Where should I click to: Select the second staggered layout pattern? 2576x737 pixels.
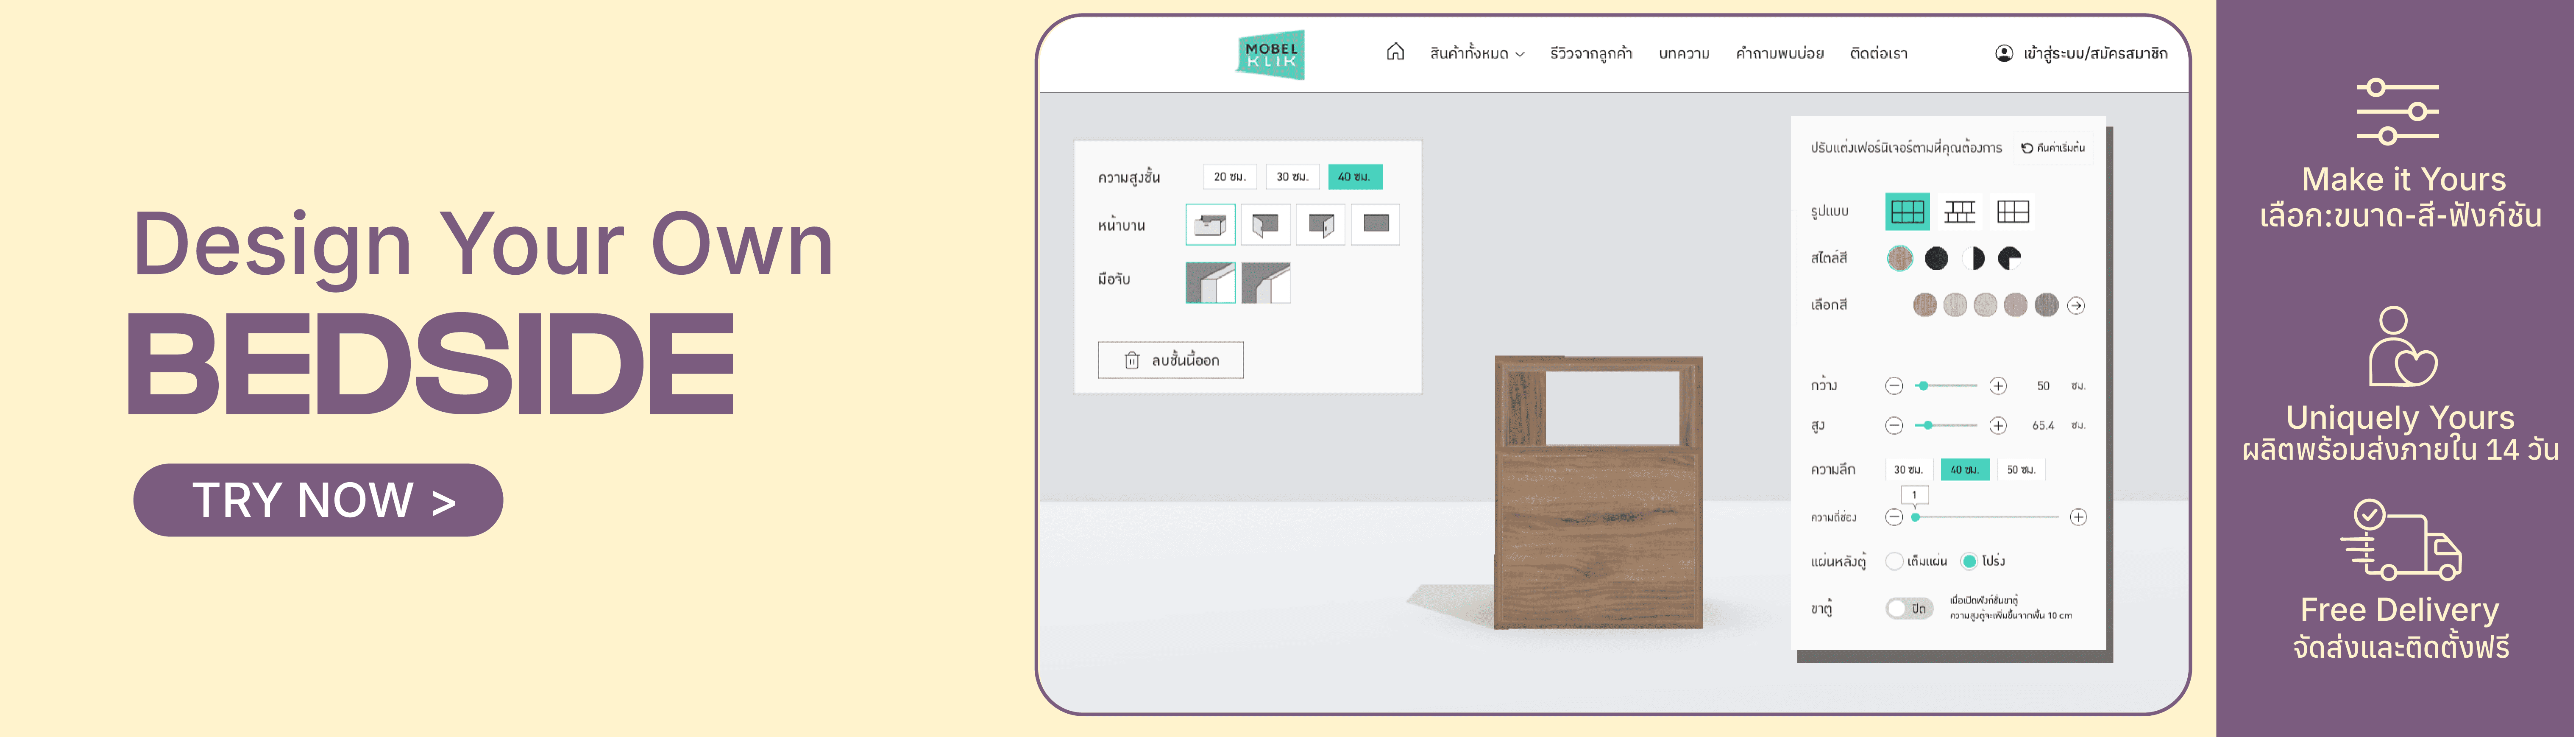[x=1960, y=211]
